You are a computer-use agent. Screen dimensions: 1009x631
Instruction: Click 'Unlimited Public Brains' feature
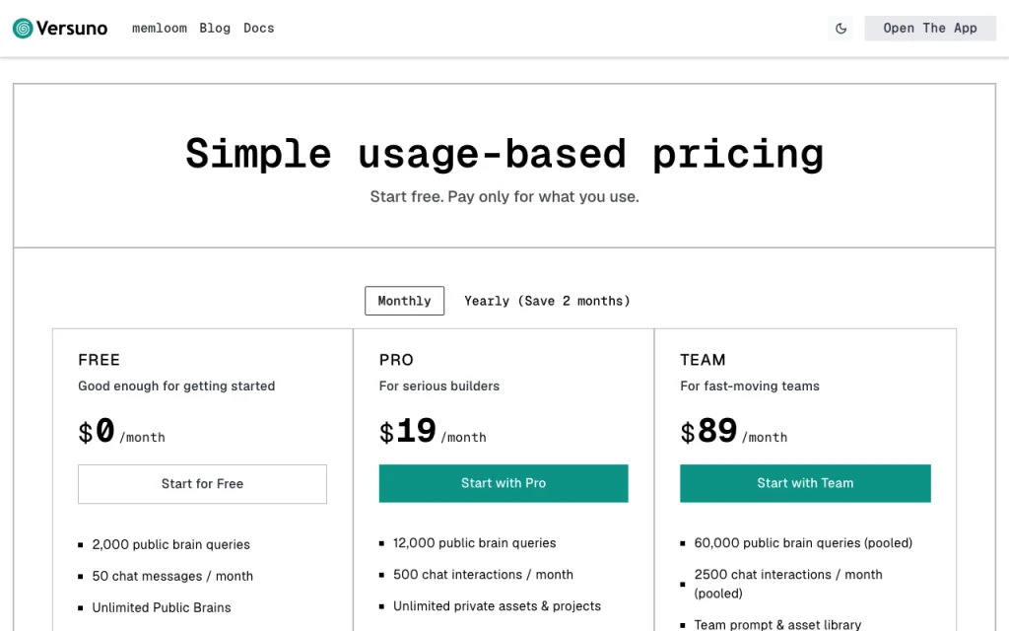[162, 607]
